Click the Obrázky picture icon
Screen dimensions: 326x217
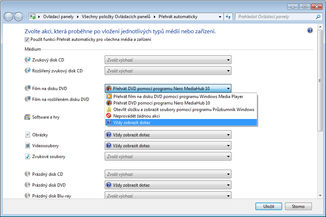click(x=27, y=135)
